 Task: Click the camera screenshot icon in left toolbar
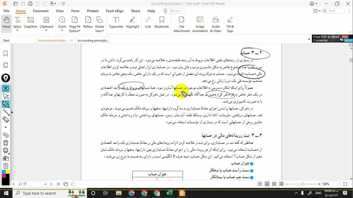click(x=6, y=158)
